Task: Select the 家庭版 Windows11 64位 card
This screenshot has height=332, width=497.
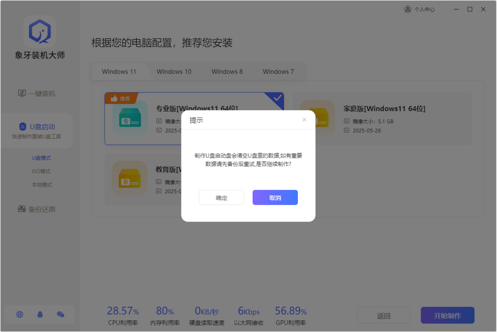Action: point(382,118)
